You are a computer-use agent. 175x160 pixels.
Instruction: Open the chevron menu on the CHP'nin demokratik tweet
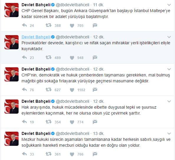169,69
